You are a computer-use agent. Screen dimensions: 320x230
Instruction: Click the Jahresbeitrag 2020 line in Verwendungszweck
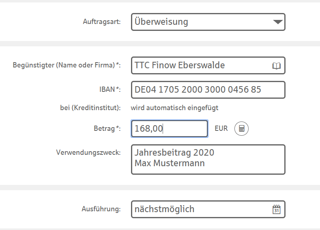click(x=174, y=153)
